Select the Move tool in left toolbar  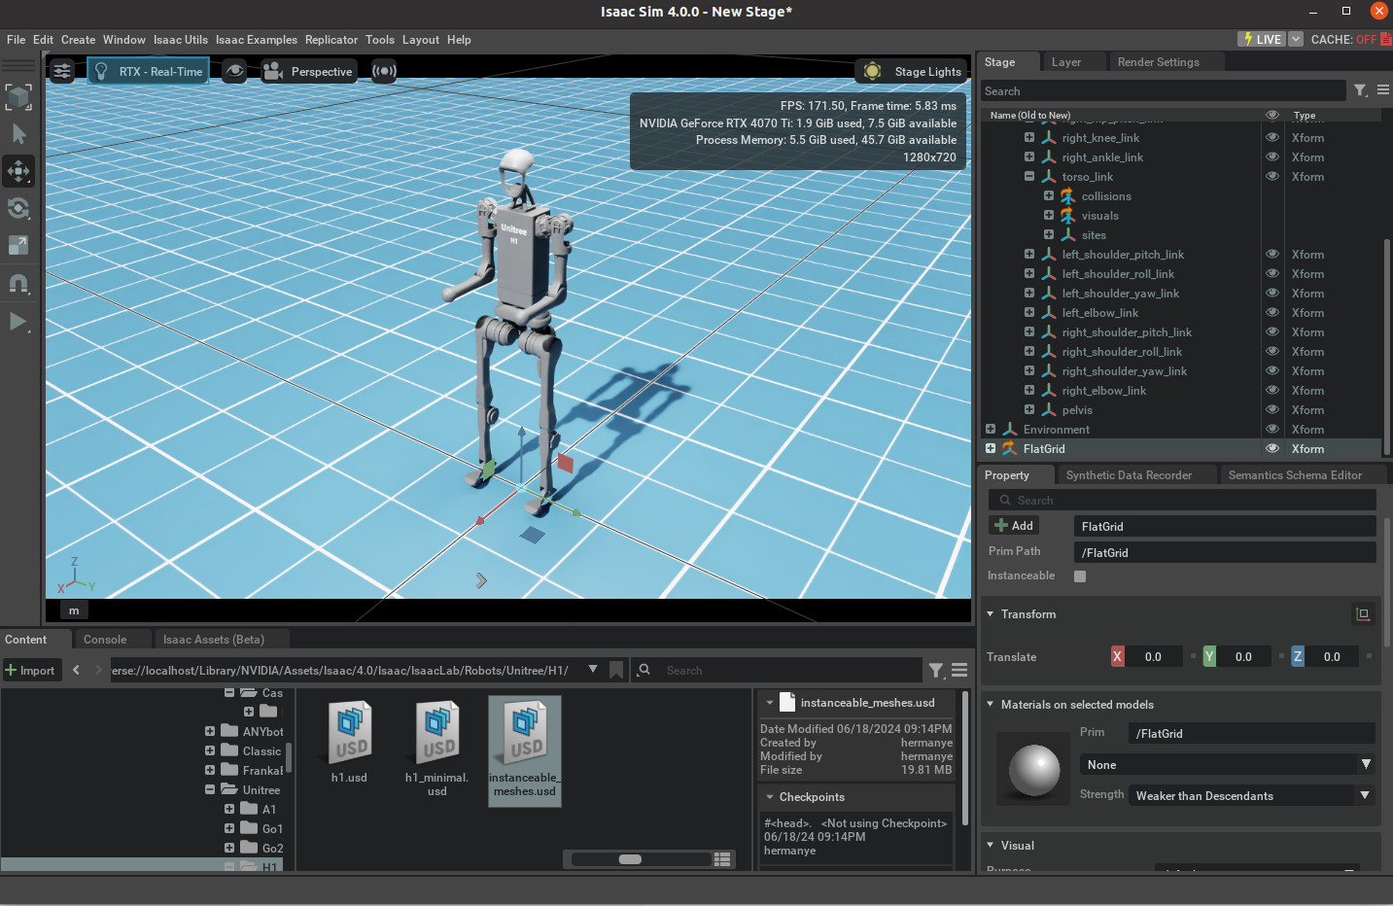[18, 171]
